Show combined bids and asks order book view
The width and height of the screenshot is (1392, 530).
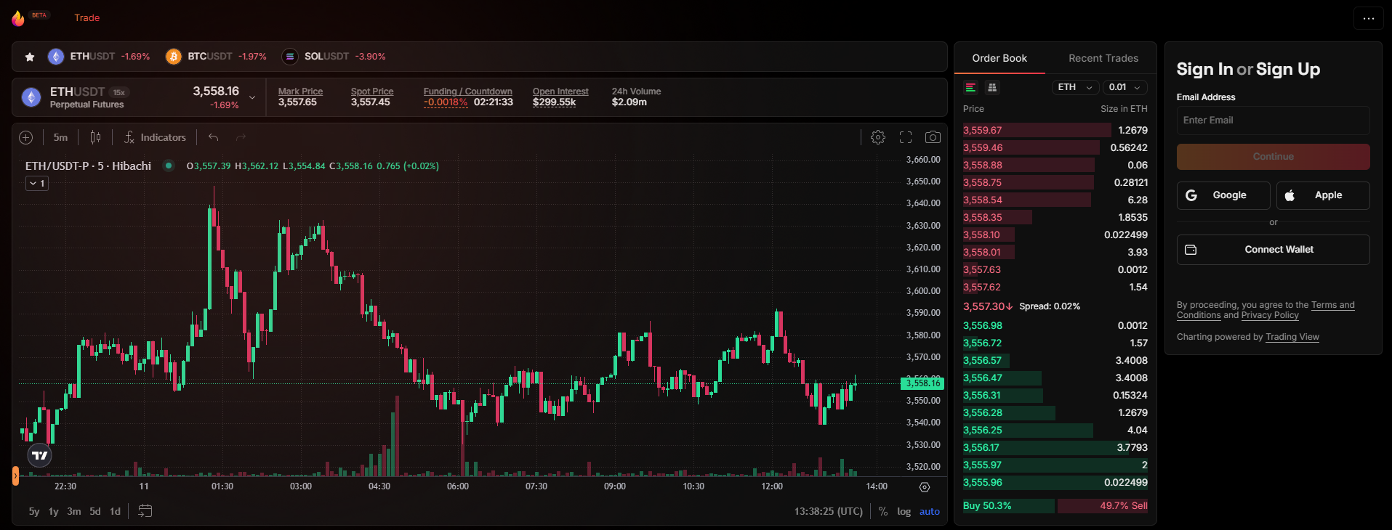tap(971, 87)
